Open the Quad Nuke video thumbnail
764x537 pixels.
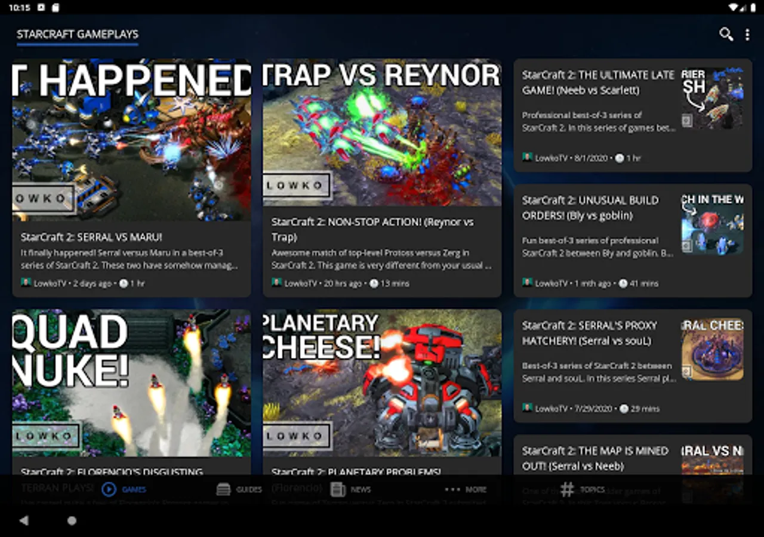(x=131, y=383)
